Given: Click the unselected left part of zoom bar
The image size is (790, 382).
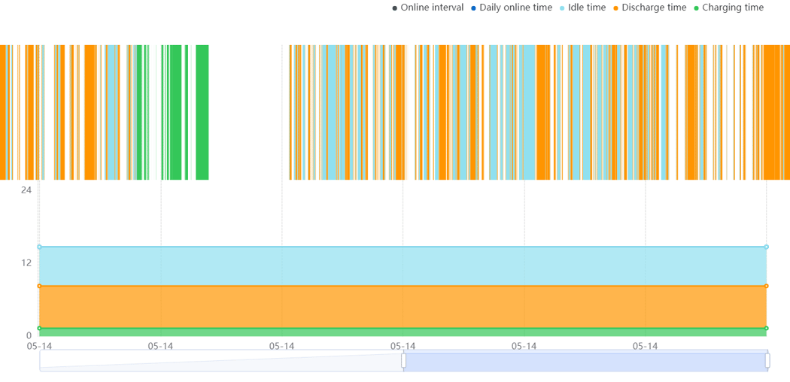Looking at the screenshot, I should (x=220, y=361).
